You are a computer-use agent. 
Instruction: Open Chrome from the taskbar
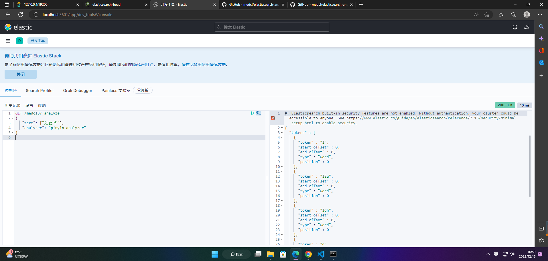(x=308, y=254)
